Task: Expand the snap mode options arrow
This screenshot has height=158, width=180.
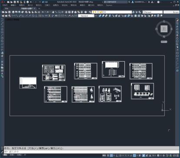Action: (x=113, y=155)
